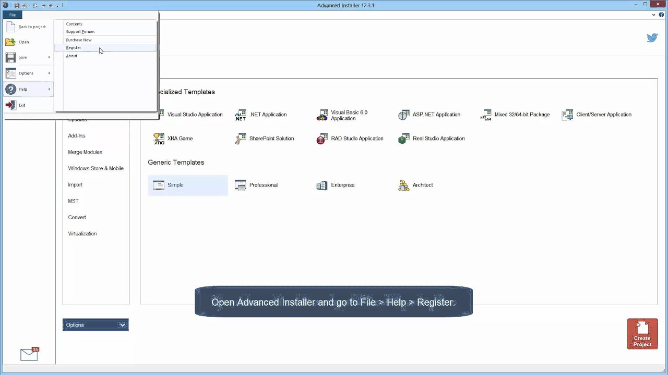Expand the Help submenu arrow
The width and height of the screenshot is (668, 375).
[x=50, y=89]
